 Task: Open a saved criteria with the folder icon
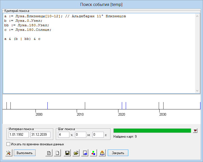tap(76, 153)
